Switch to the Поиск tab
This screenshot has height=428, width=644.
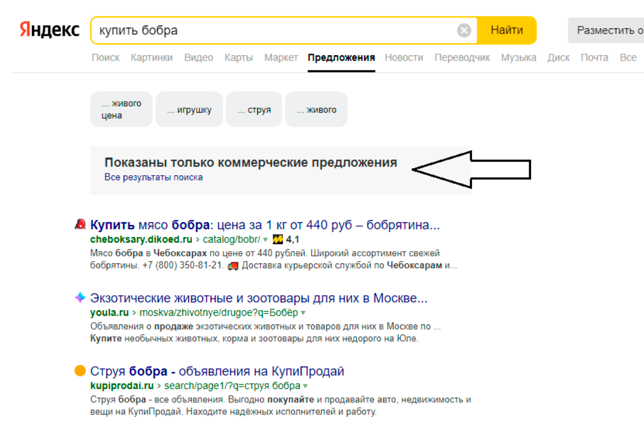[105, 58]
